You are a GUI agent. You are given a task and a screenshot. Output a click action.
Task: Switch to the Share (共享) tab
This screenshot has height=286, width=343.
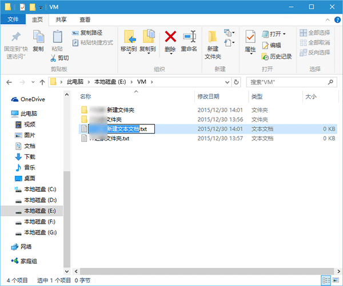(61, 19)
